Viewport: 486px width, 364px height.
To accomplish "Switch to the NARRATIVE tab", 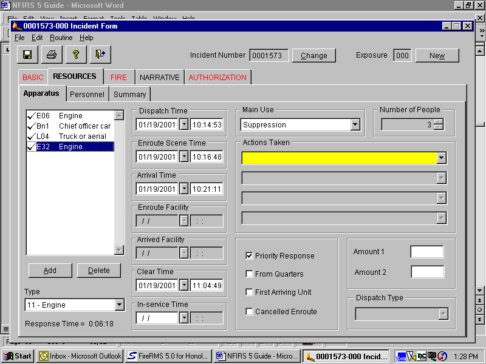I will (x=160, y=78).
